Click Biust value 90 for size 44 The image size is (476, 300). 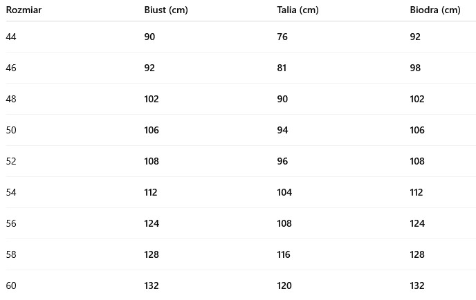point(149,37)
